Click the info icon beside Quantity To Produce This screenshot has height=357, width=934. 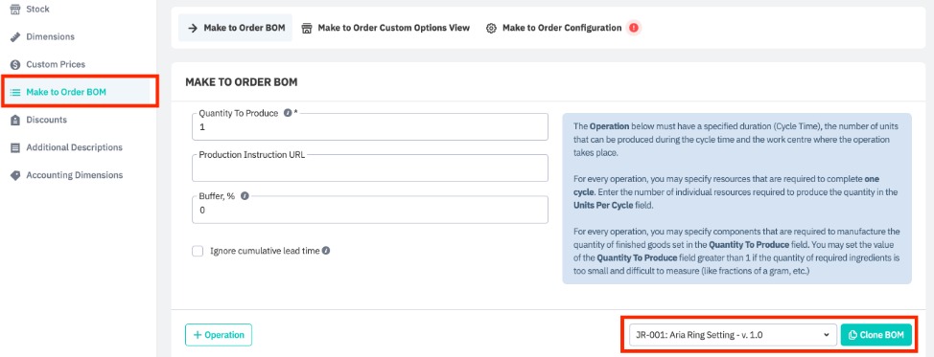(288, 113)
